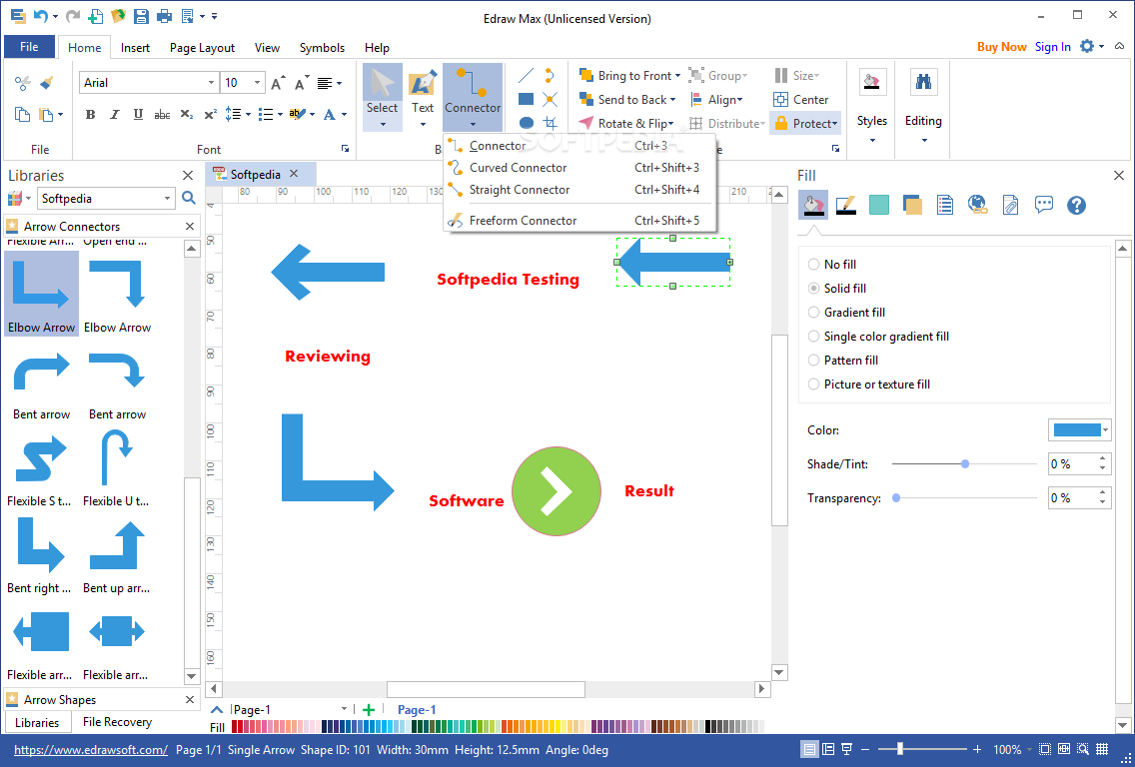Choose the rectangle shape tool
This screenshot has width=1135, height=767.
pyautogui.click(x=527, y=99)
